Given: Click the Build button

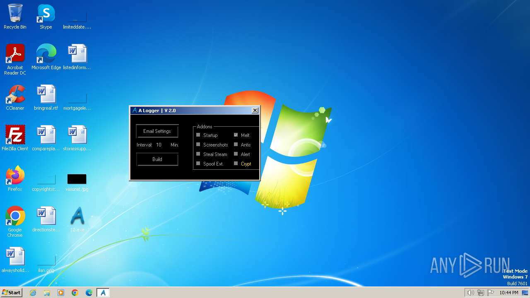Looking at the screenshot, I should click(x=157, y=159).
